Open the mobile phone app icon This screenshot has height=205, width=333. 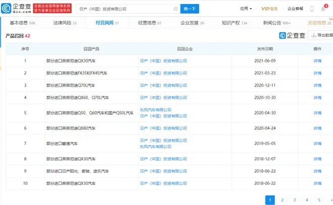[x=312, y=9]
